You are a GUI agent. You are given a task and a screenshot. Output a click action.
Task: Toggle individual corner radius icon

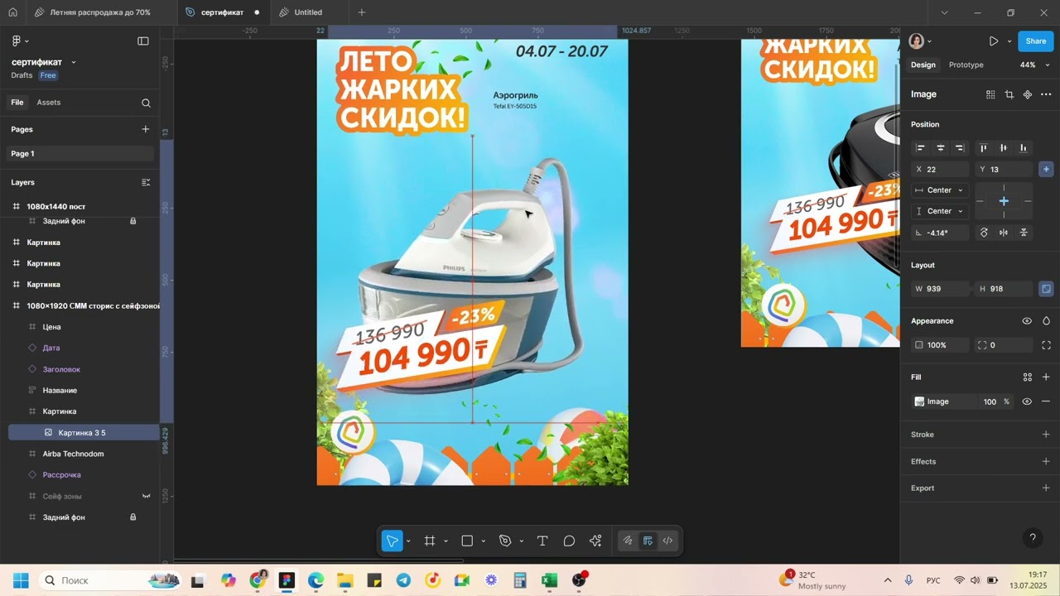(x=1046, y=345)
